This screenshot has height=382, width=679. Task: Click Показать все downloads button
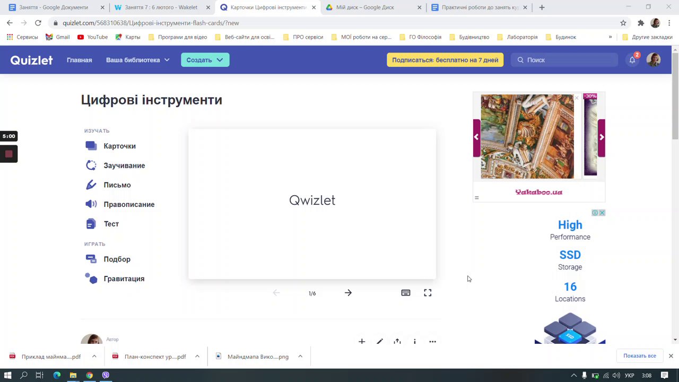(640, 356)
